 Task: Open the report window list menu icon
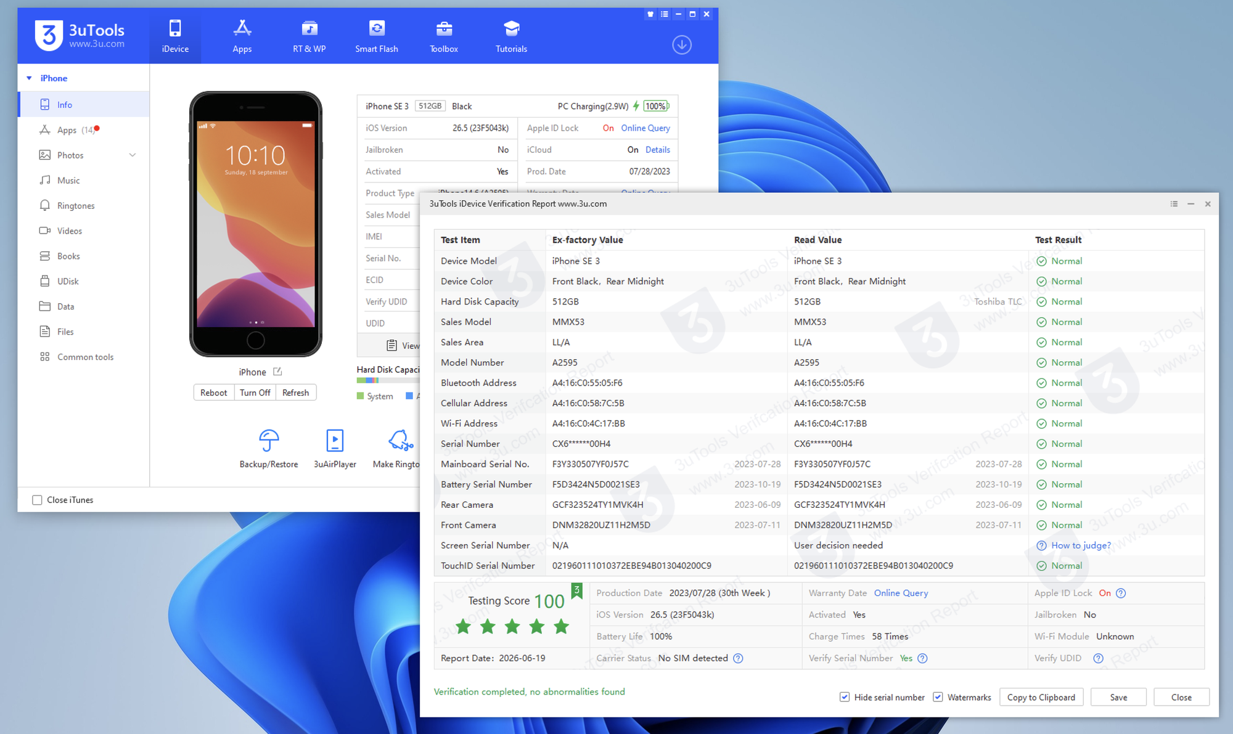1174,204
